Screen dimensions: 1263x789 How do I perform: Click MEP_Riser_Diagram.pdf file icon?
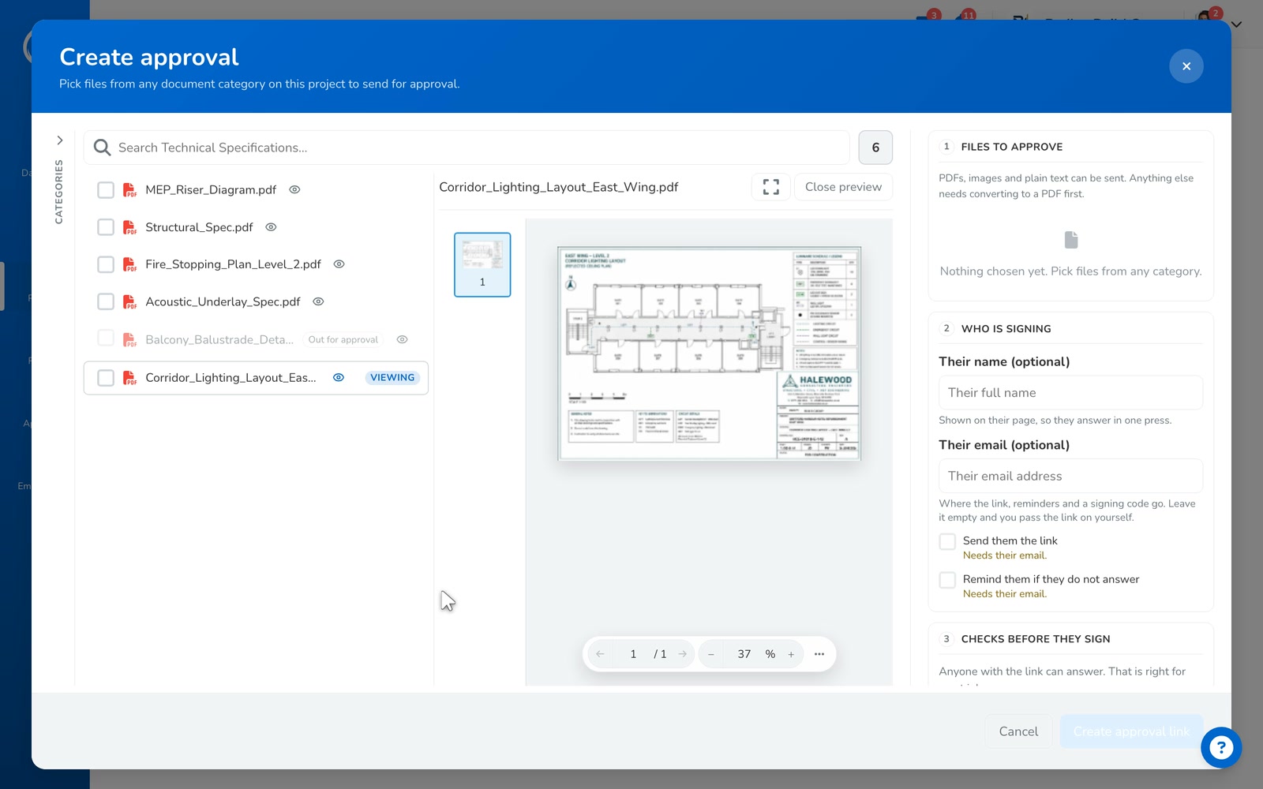point(129,190)
